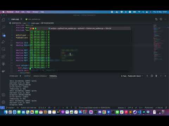169x126 pixels.
Task: Maximize the panel with chevron
Action: 161,76
